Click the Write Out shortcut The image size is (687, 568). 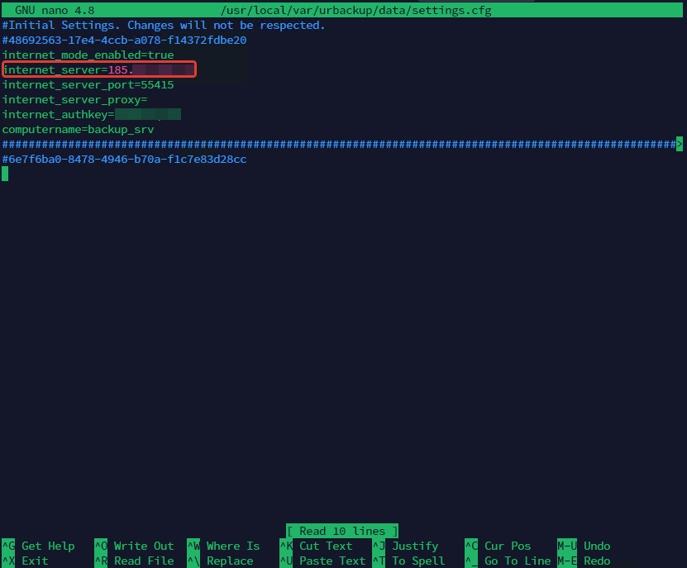(143, 546)
